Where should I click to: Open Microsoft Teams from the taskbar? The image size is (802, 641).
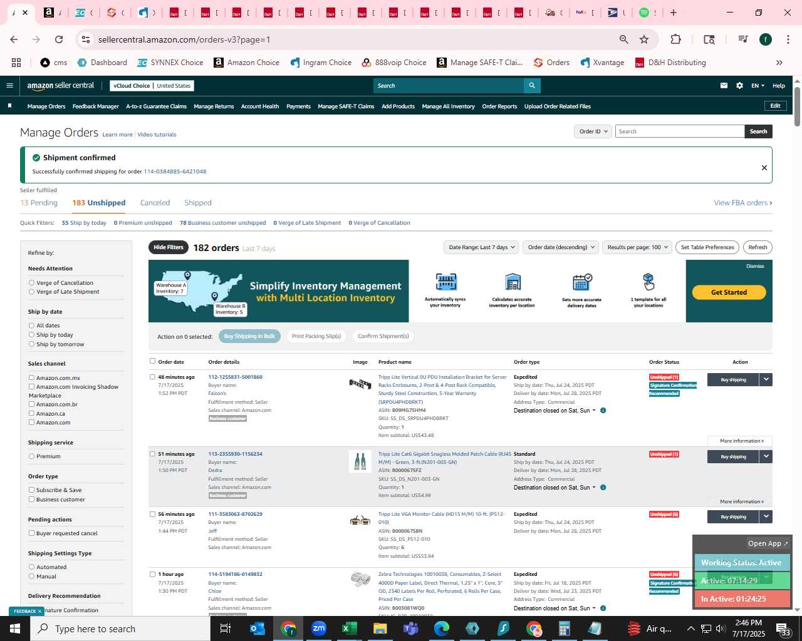pyautogui.click(x=411, y=628)
